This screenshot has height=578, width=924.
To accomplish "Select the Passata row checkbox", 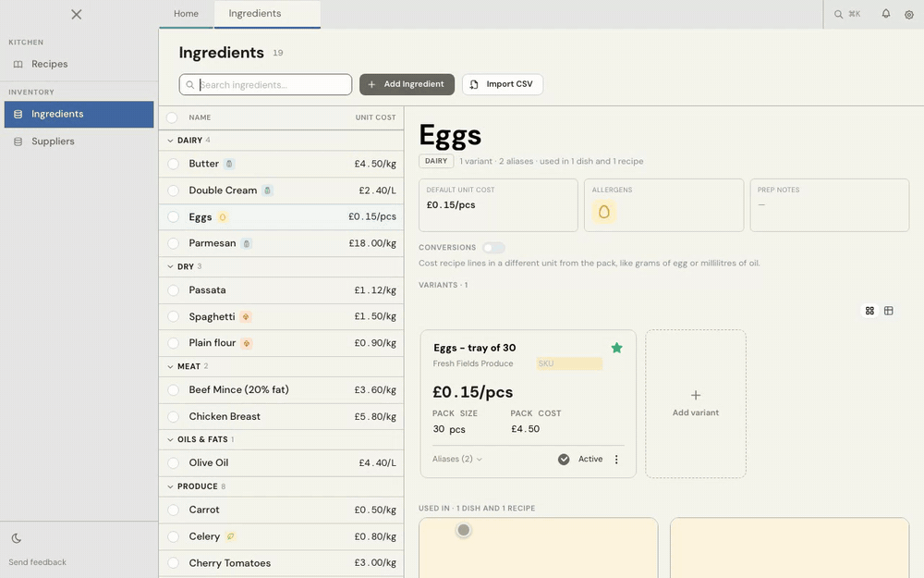I will coord(174,290).
